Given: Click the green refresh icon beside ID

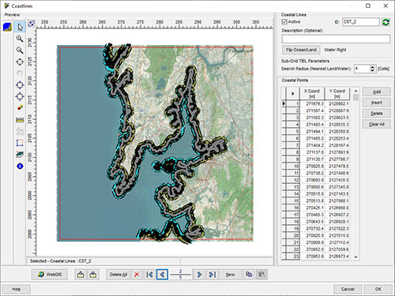Looking at the screenshot, I should pyautogui.click(x=386, y=22).
